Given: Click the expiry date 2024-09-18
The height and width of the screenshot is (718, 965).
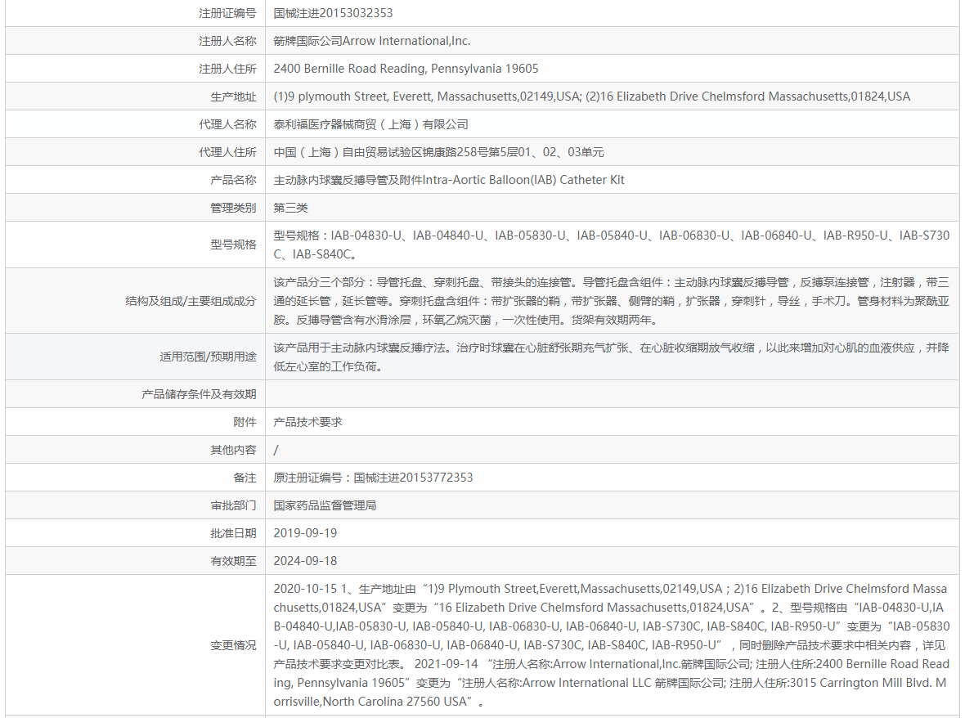Looking at the screenshot, I should 305,560.
